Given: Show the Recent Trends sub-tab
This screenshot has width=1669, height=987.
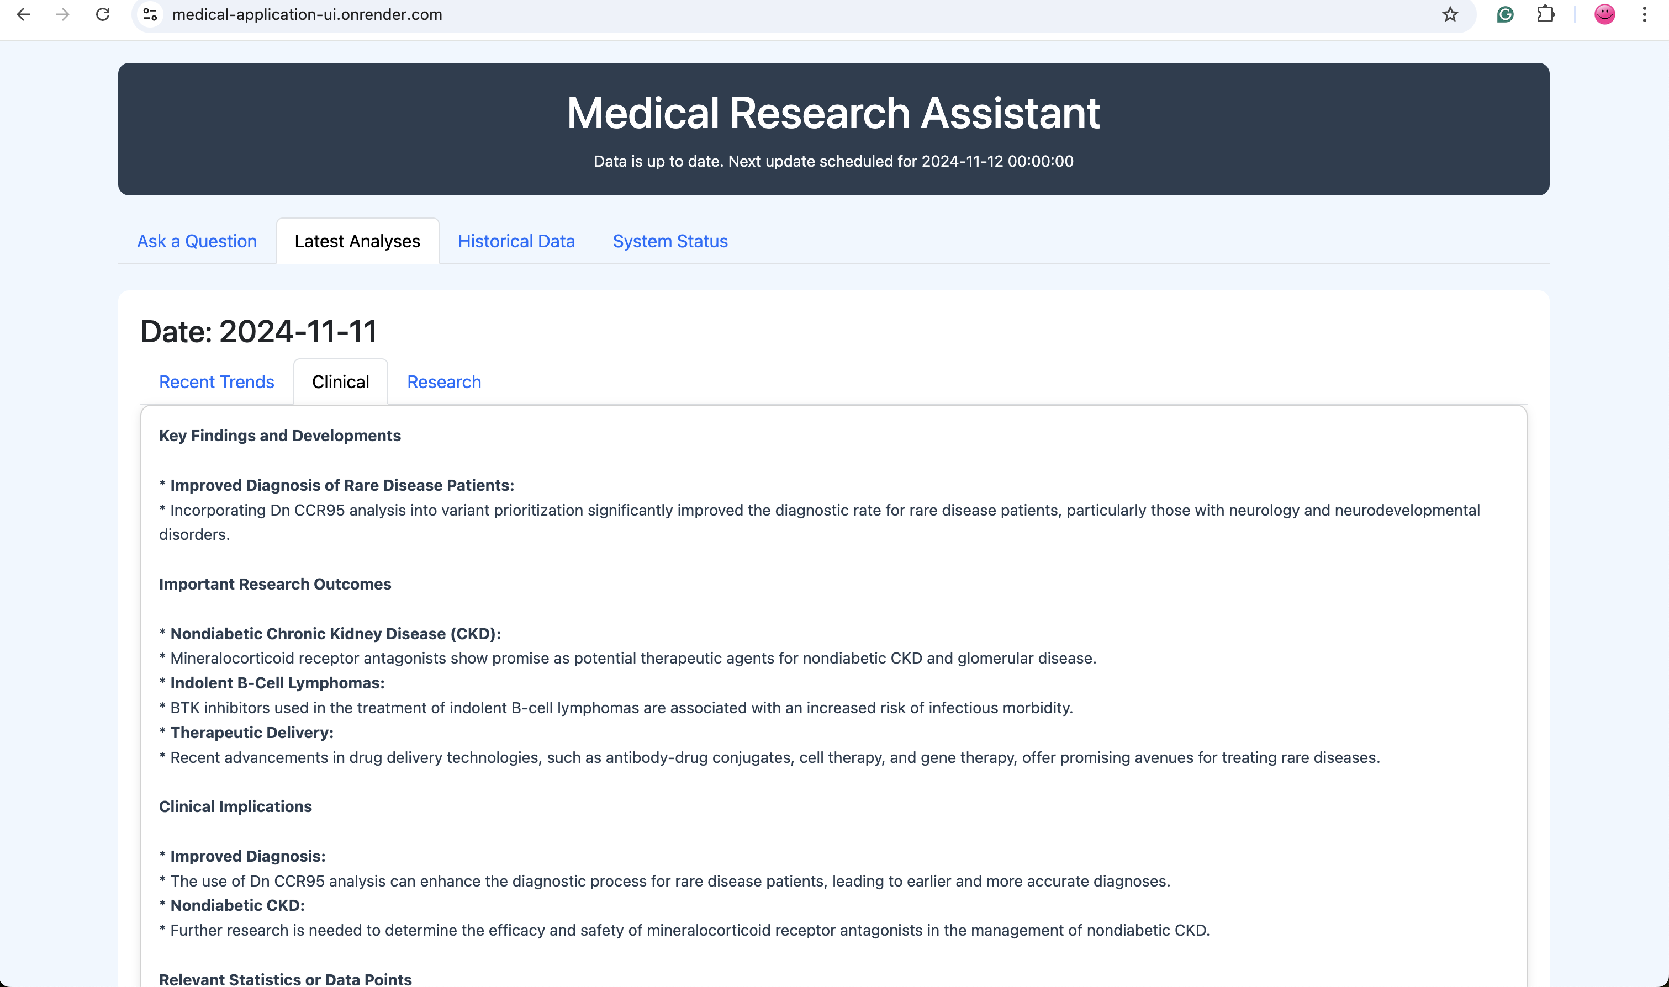Looking at the screenshot, I should pyautogui.click(x=216, y=382).
